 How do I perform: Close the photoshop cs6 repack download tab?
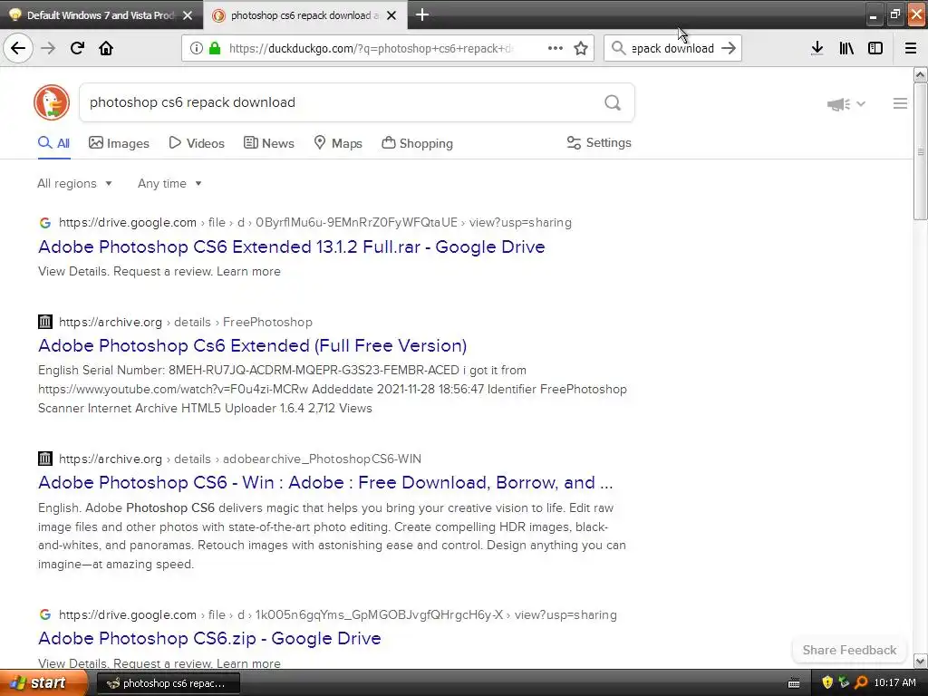[391, 15]
